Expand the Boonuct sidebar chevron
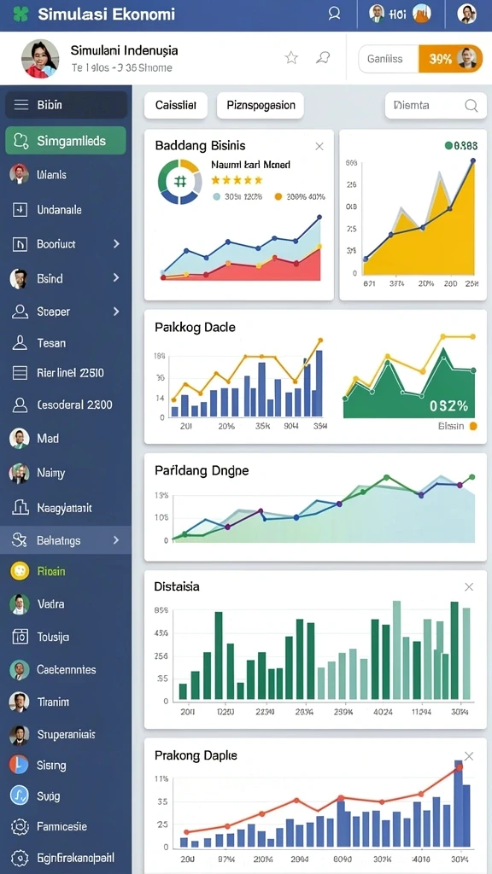Screen dimensions: 492x874 116,243
